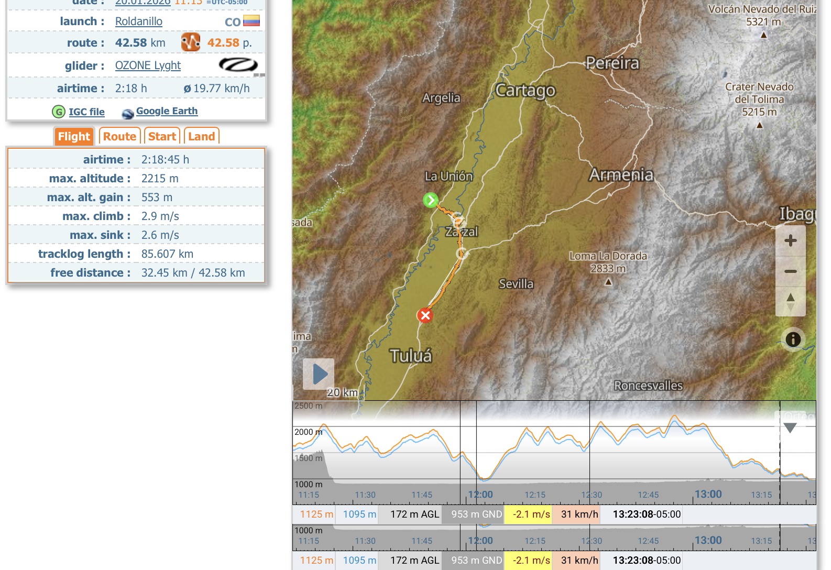Click the 12:00 mark on altitude chart
831x570 pixels.
click(480, 495)
